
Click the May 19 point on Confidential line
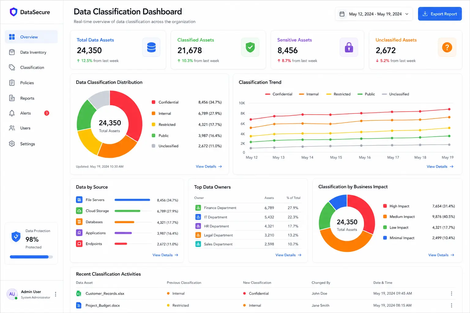click(449, 109)
